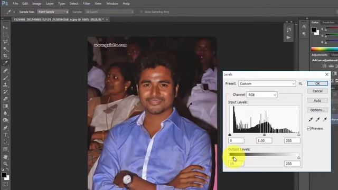Select the Zoom tool
This screenshot has width=338, height=190.
pos(5,164)
